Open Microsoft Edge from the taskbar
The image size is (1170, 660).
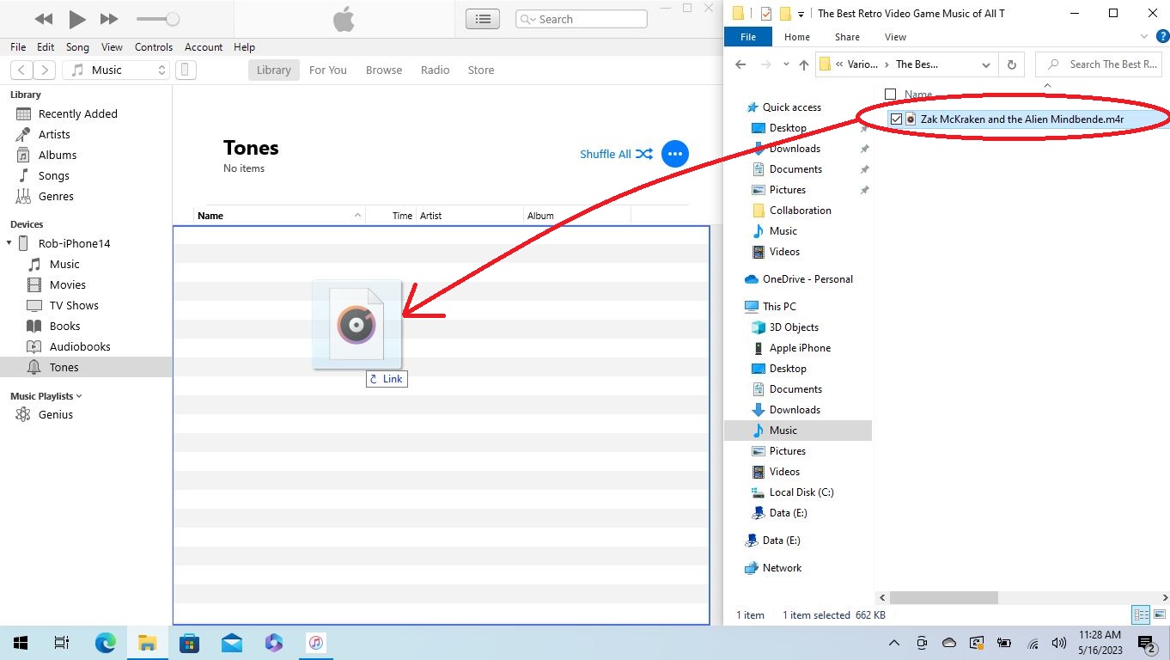(x=105, y=643)
